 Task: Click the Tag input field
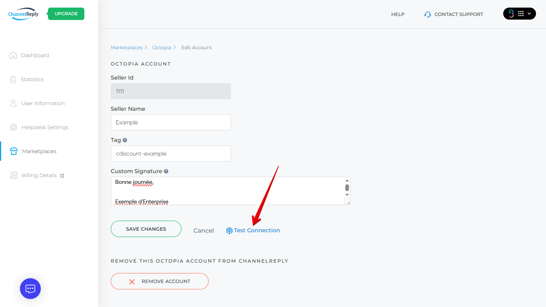[171, 153]
